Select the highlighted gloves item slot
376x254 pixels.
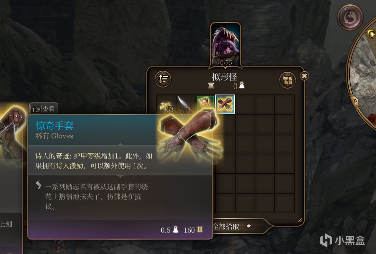[225, 104]
